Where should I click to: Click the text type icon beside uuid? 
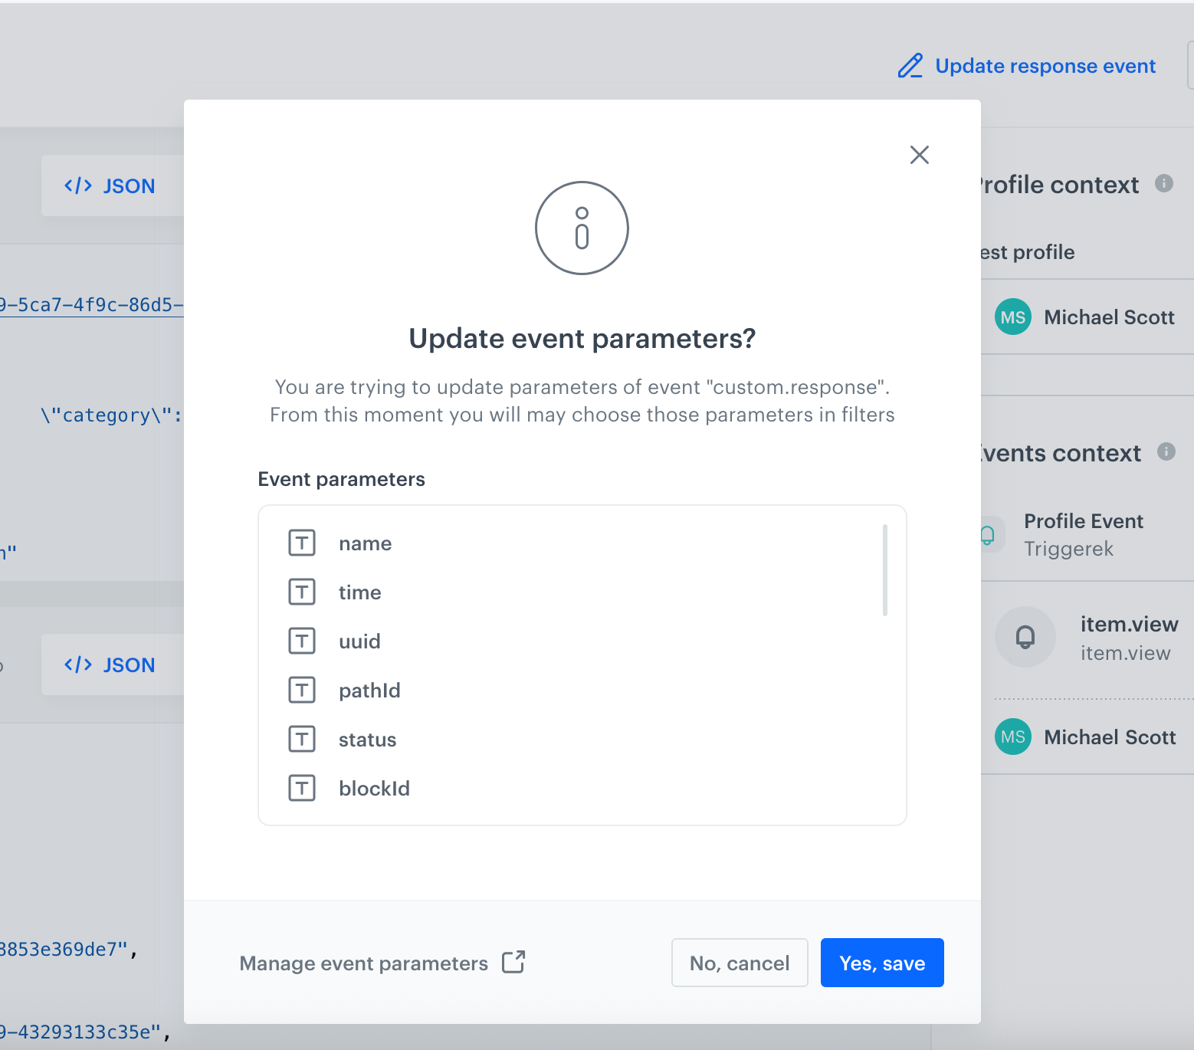[302, 641]
